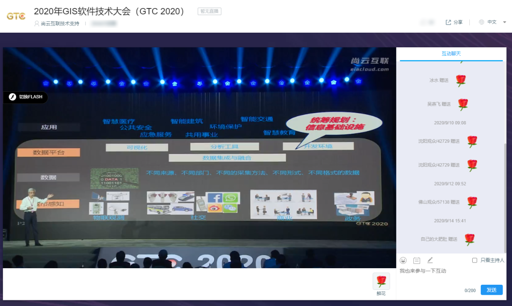Switch to the 互动聊天 tab
512x306 pixels.
click(x=451, y=54)
